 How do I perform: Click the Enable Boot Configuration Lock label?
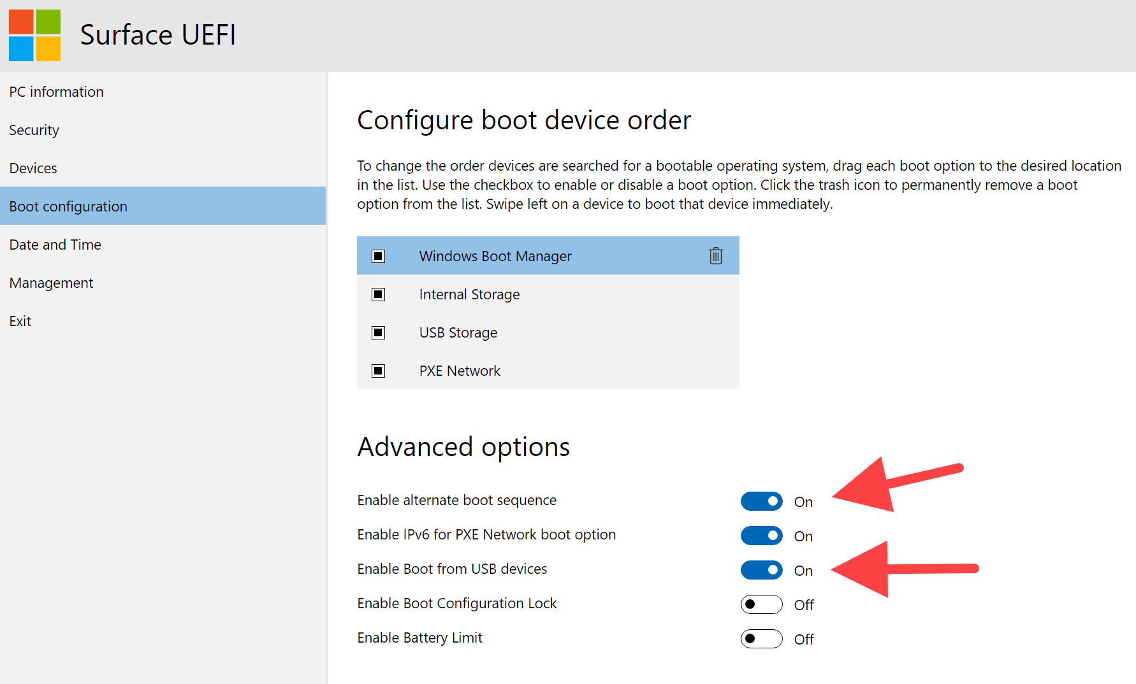point(457,604)
